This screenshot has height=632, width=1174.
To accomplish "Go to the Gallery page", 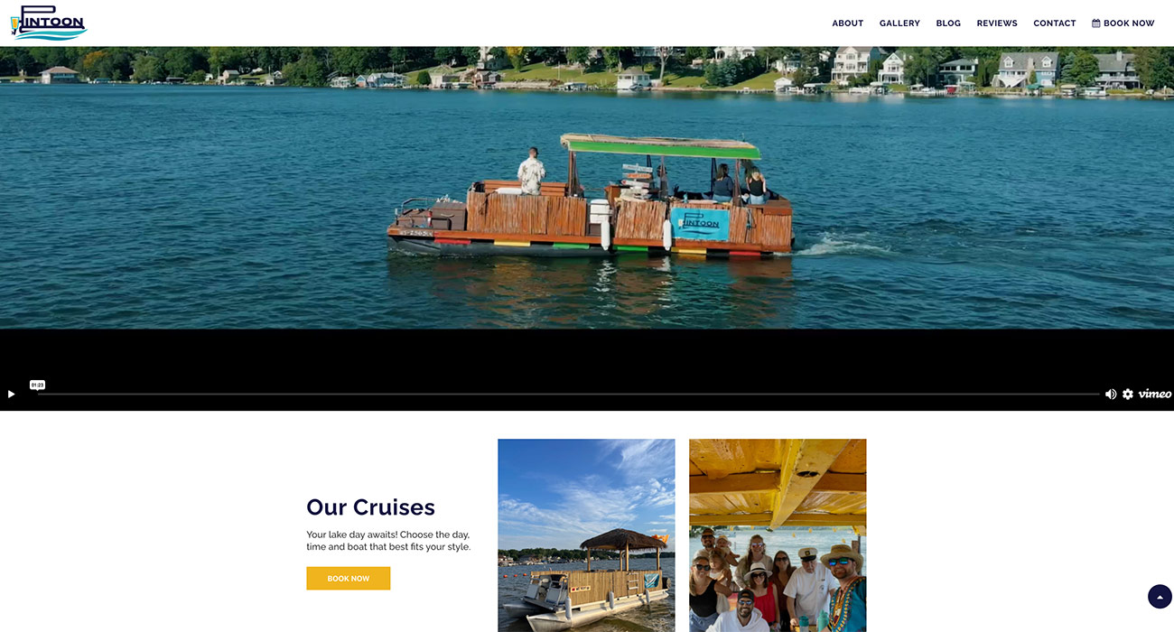I will 899,23.
